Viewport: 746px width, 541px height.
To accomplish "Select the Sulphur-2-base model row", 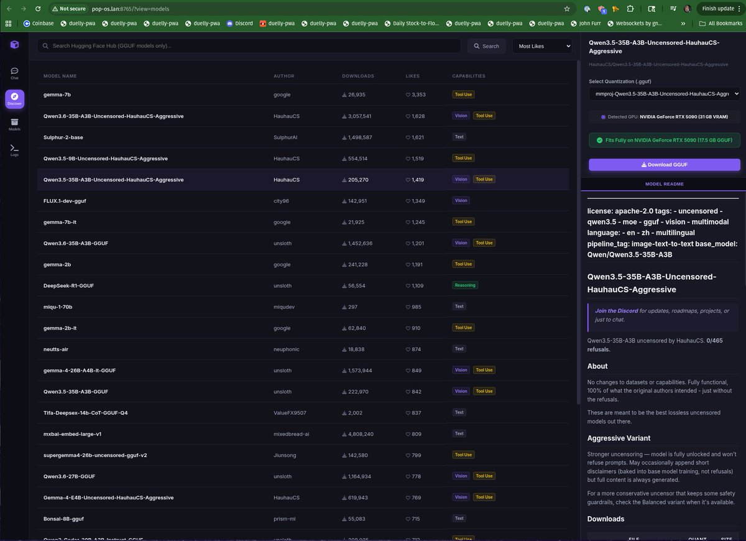I will 303,137.
